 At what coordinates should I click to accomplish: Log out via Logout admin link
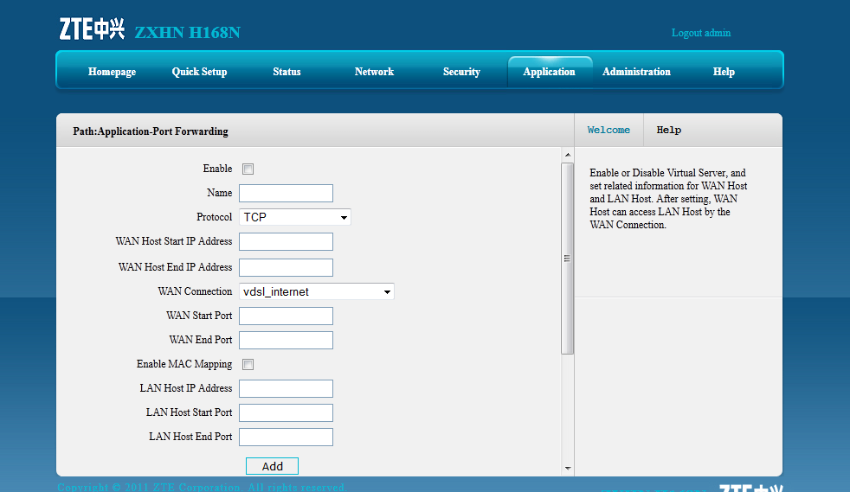tap(701, 33)
